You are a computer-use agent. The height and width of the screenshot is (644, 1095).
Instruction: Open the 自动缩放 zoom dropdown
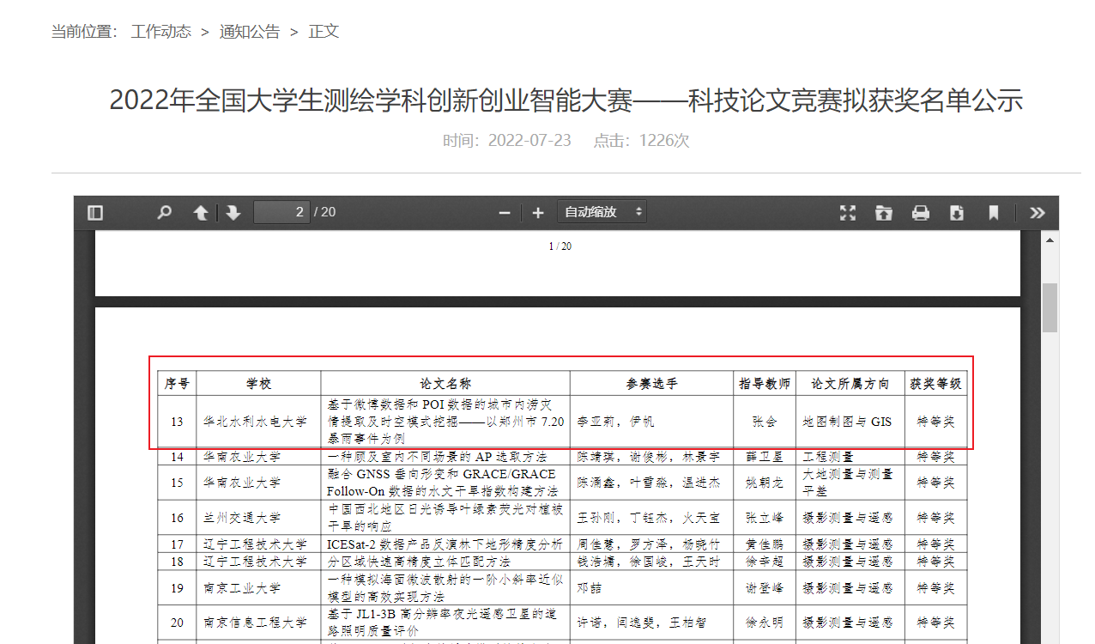pyautogui.click(x=602, y=211)
